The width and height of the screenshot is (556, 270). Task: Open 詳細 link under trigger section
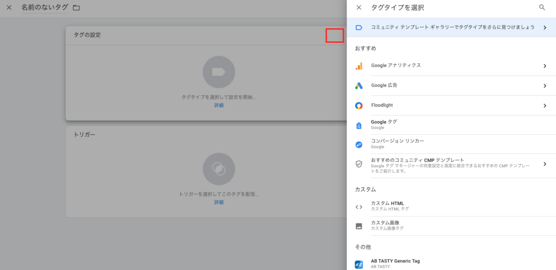[x=219, y=202]
